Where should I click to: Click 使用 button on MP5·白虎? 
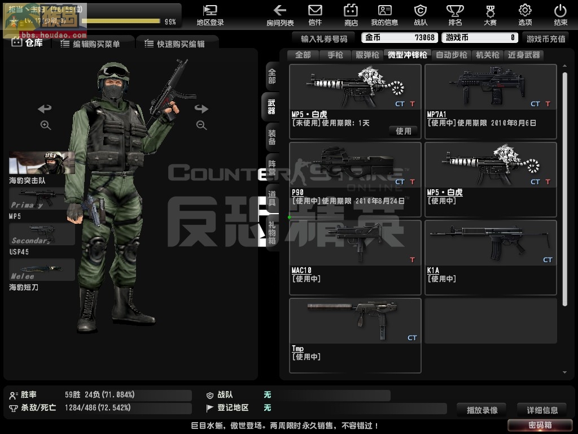(x=404, y=131)
